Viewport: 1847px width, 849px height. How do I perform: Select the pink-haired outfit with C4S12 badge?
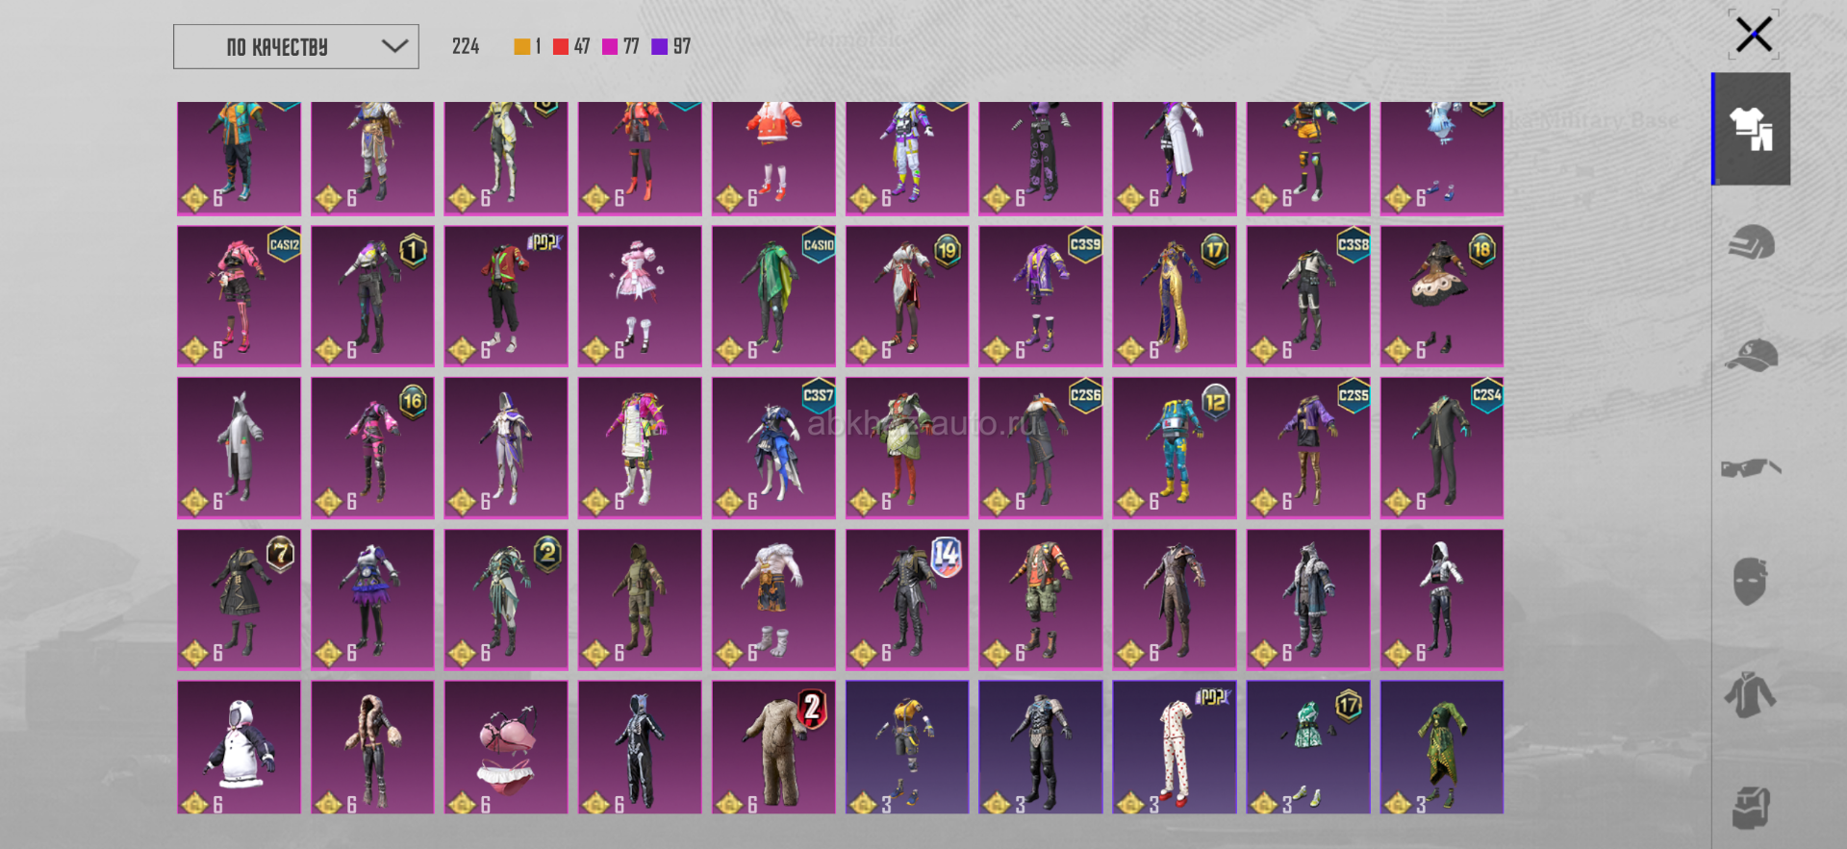coord(239,295)
